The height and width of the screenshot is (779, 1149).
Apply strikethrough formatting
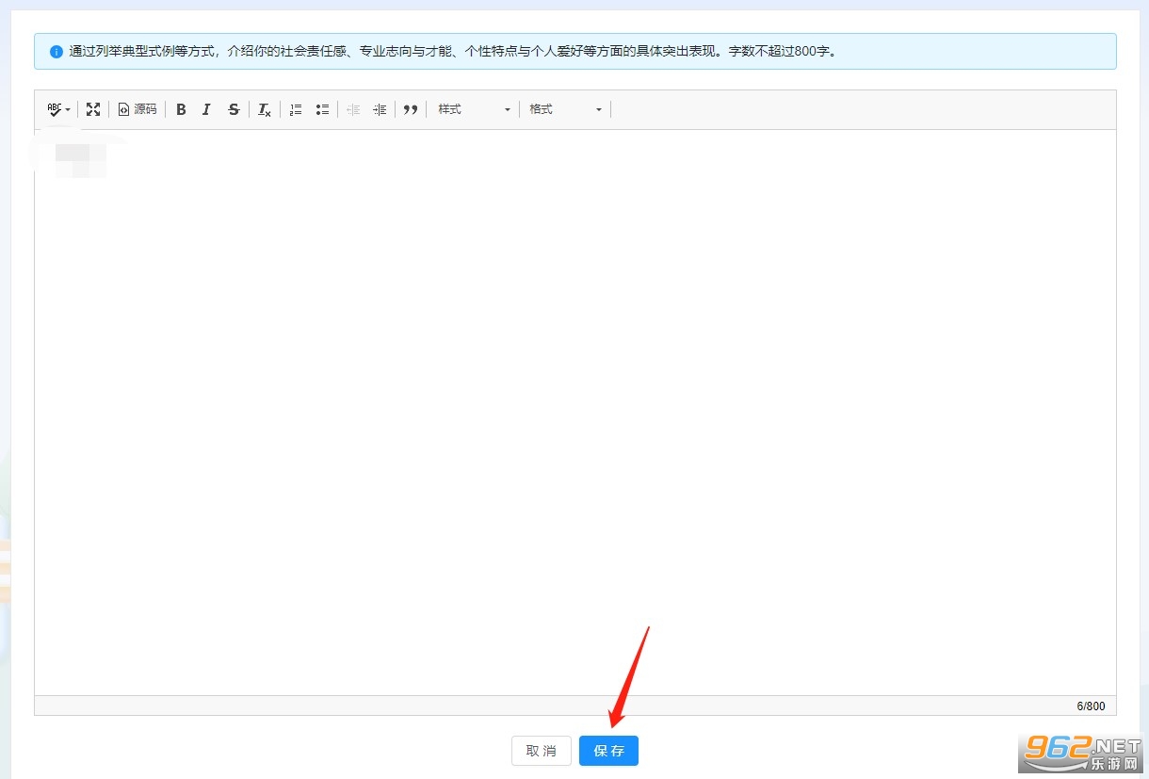(x=234, y=109)
